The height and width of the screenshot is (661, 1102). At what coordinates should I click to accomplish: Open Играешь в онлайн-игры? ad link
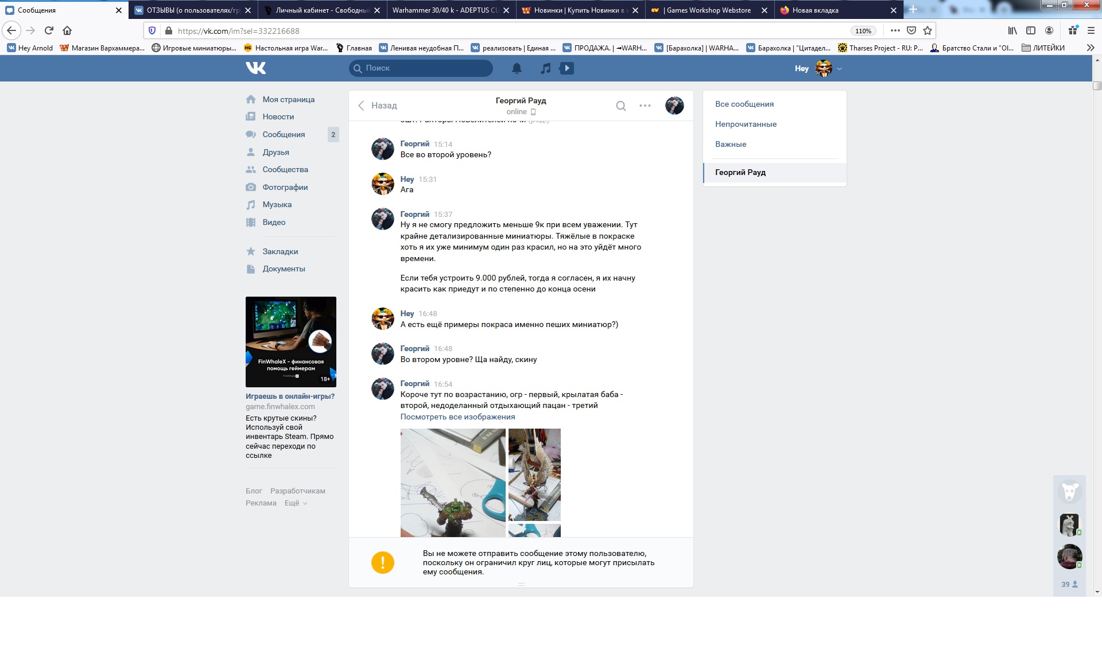(x=290, y=396)
